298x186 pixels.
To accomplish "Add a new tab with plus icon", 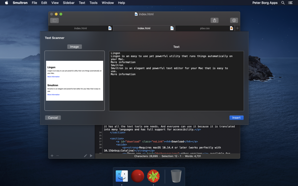I will pos(238,29).
